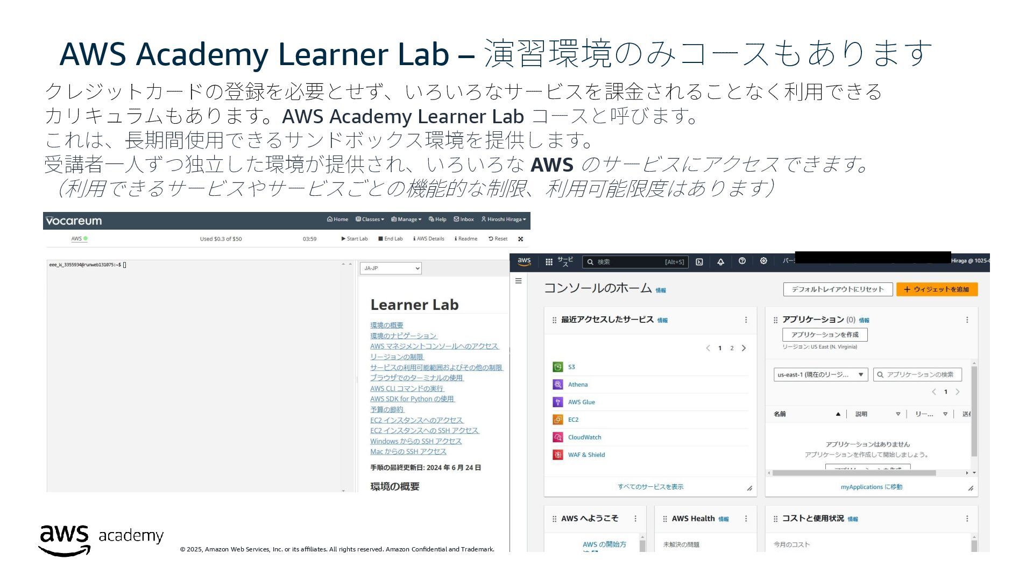Click the EC2 service icon
Screen dimensions: 1033x581
pos(558,420)
